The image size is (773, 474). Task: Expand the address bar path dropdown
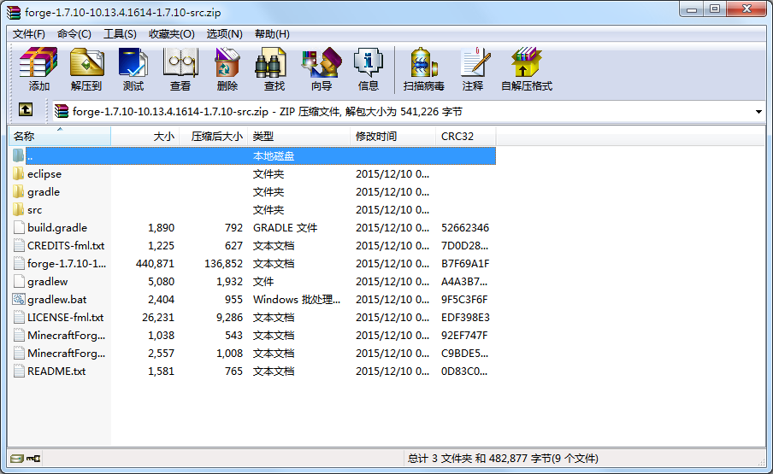pyautogui.click(x=758, y=112)
